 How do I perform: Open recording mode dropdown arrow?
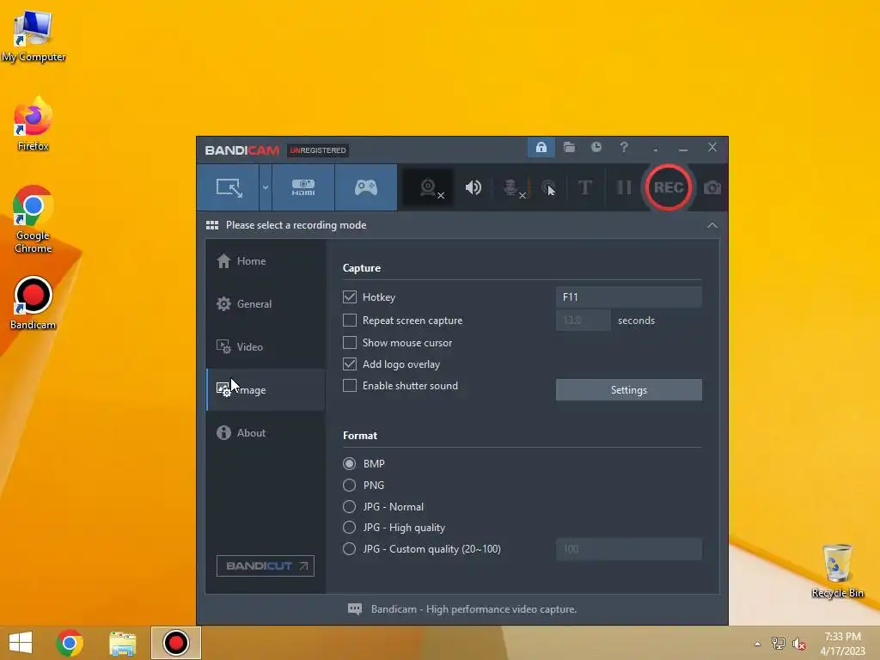point(266,187)
